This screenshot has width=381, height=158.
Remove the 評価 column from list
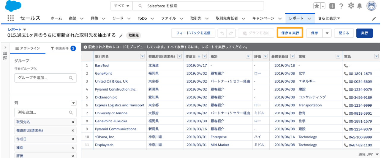tap(73, 156)
